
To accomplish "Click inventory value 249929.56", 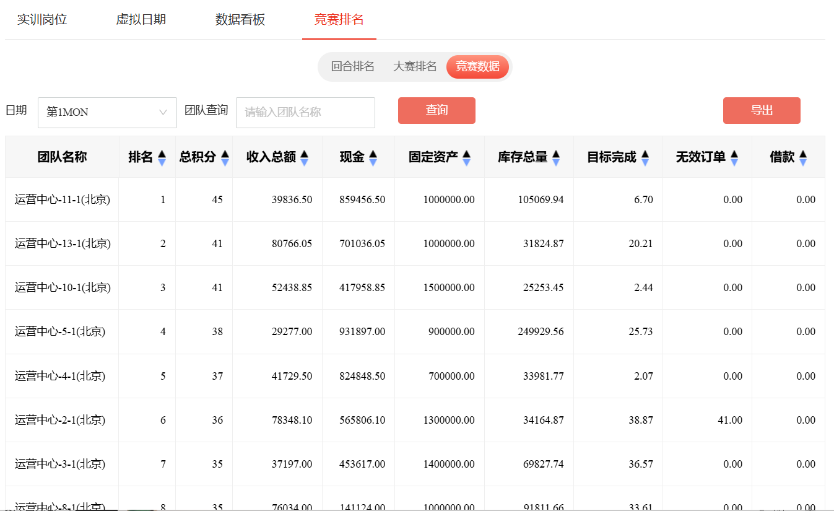I will pos(541,331).
